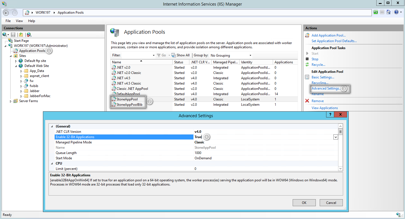Open the Group by No Grouping dropdown
Screen dimensions: 405x219
pos(250,56)
